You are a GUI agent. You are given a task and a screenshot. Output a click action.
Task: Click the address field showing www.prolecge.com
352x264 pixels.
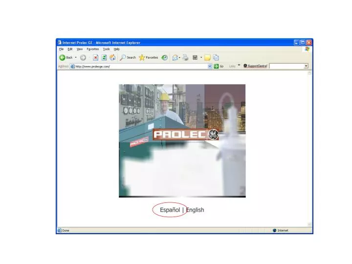141,66
